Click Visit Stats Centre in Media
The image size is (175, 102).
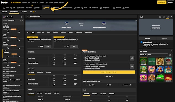pyautogui.click(x=156, y=28)
